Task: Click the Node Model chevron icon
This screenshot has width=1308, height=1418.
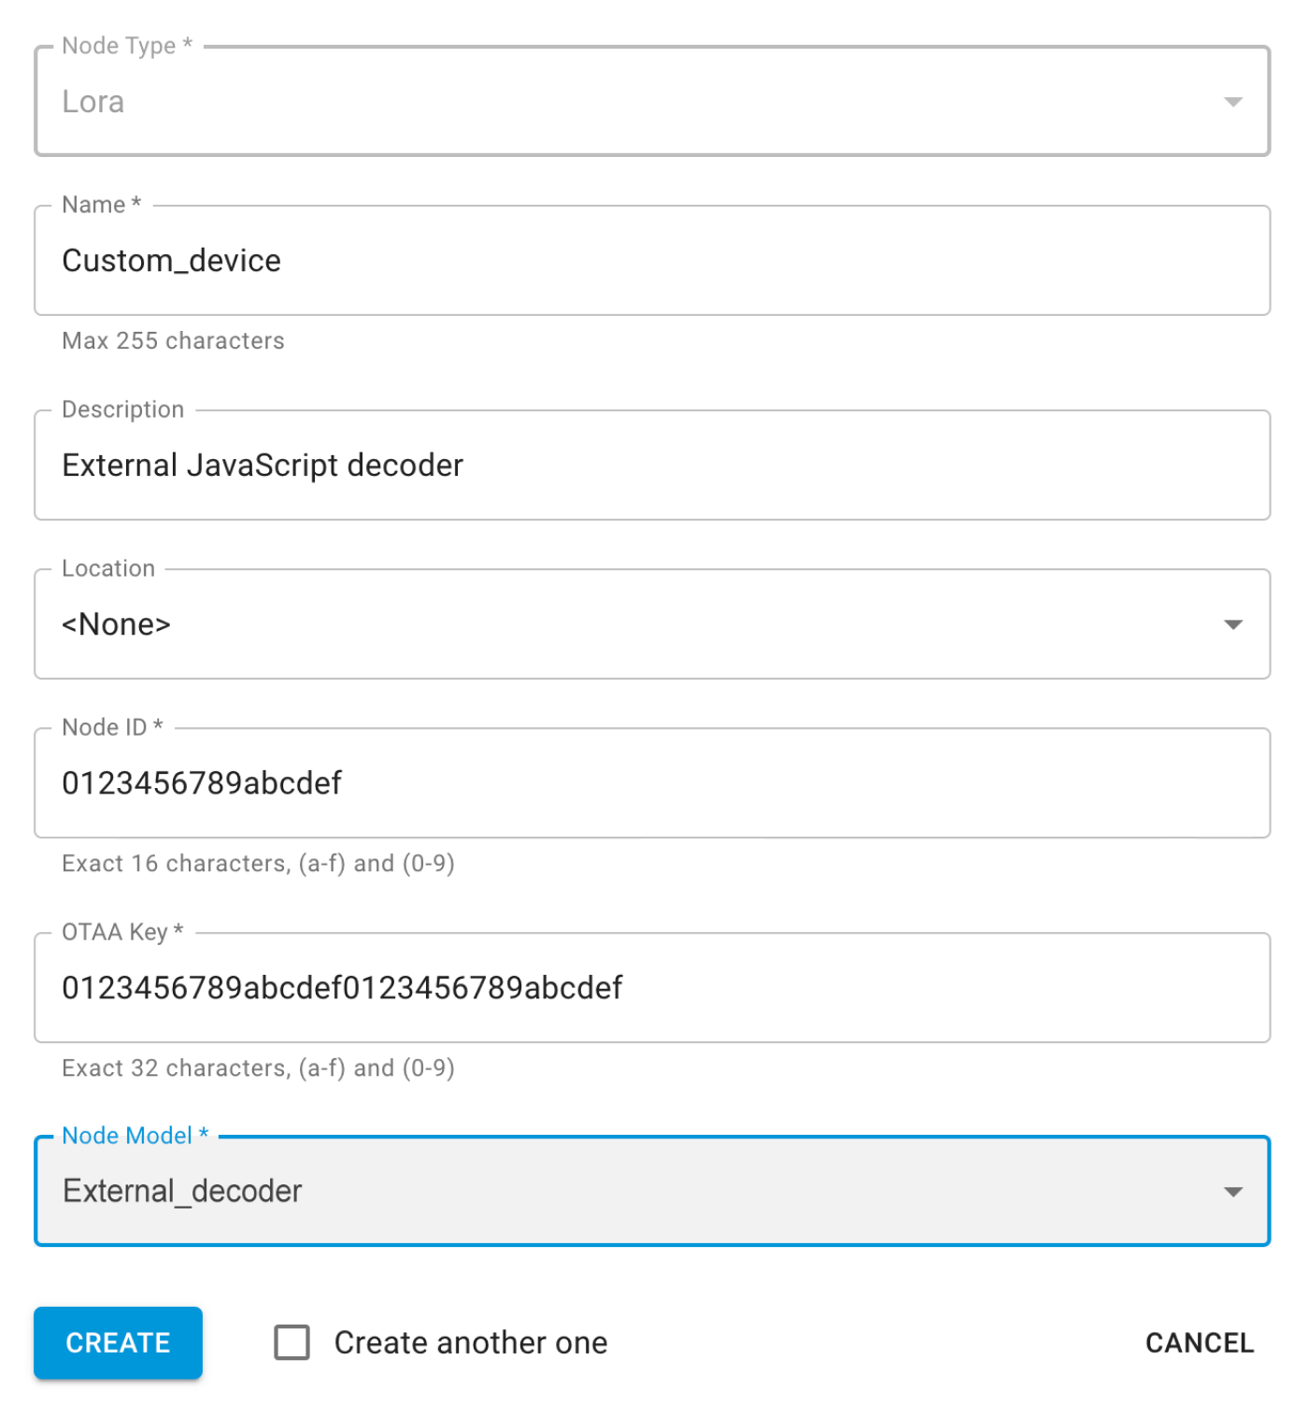Action: pos(1233,1192)
